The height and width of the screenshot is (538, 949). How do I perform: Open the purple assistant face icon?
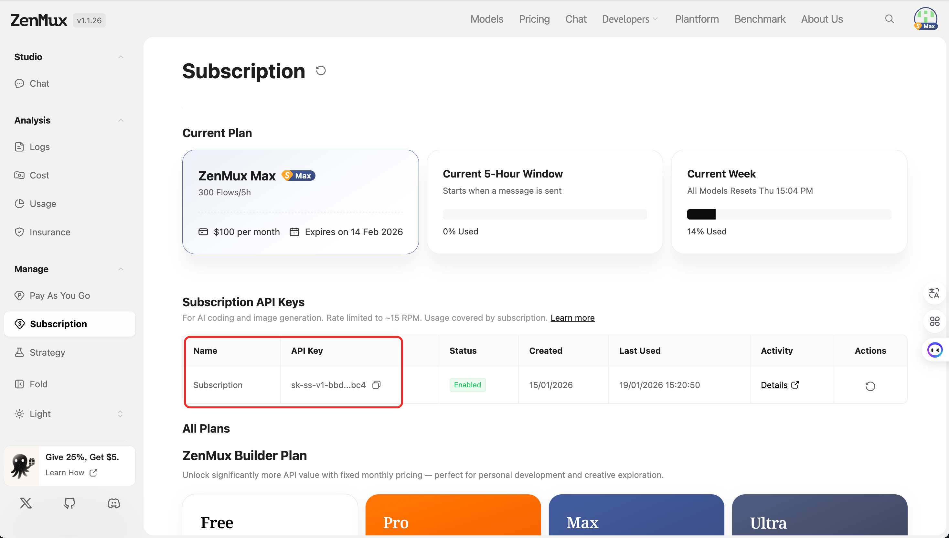click(x=934, y=350)
